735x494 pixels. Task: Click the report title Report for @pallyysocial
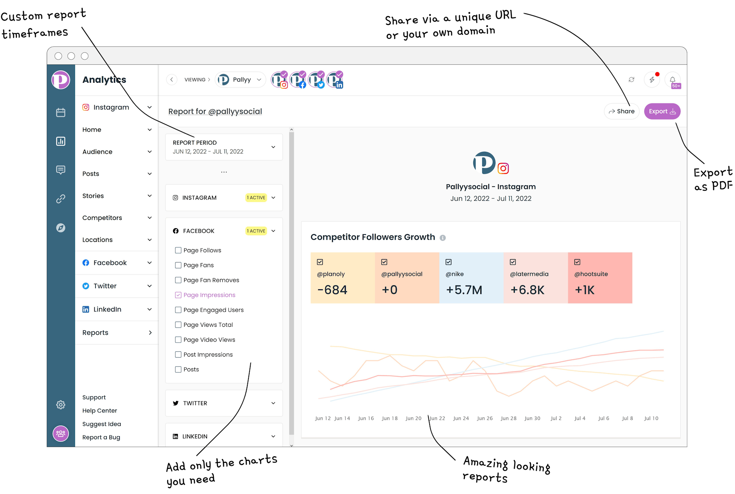[x=215, y=111]
